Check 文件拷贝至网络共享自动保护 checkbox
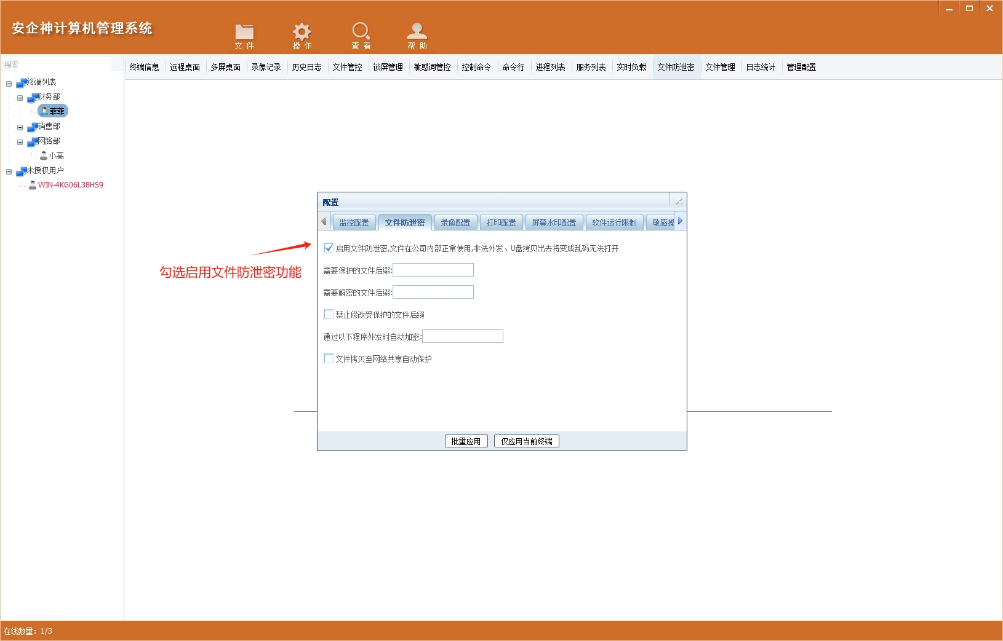This screenshot has width=1003, height=641. click(x=329, y=358)
